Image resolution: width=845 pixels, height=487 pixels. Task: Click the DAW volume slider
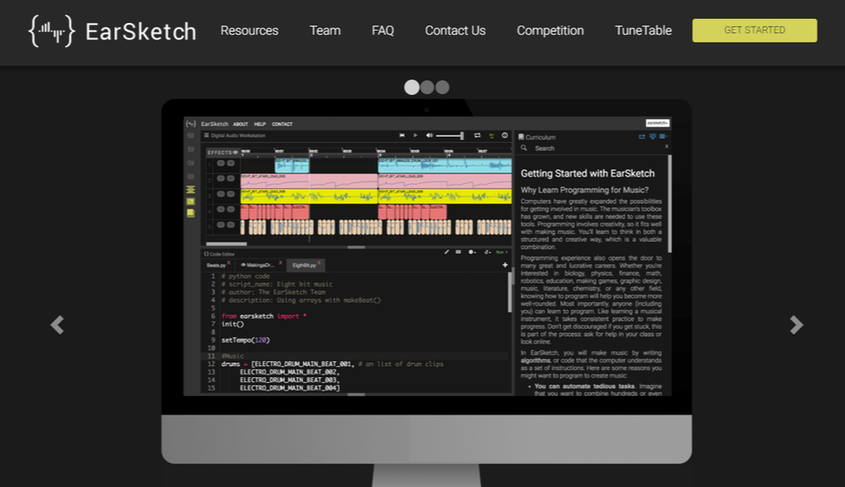point(450,136)
